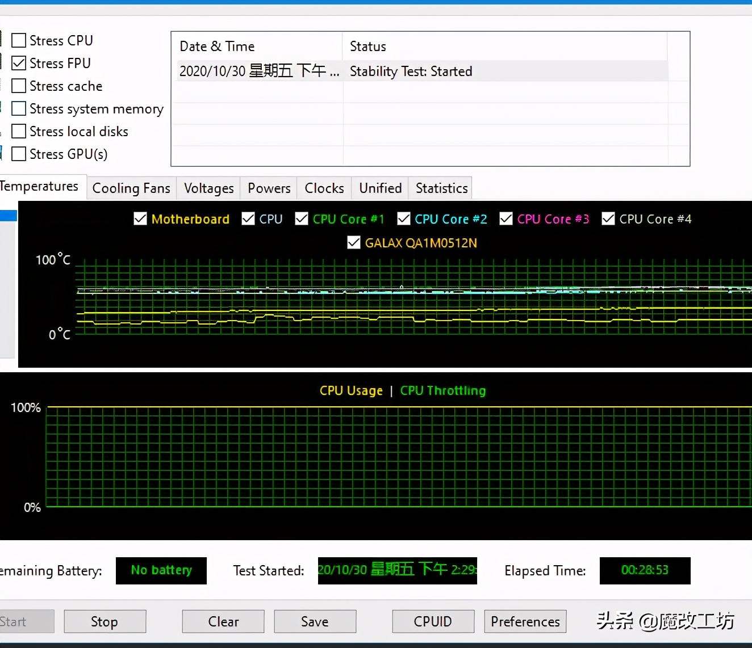Hide the Motherboard temperature line
The height and width of the screenshot is (648, 752).
(140, 219)
